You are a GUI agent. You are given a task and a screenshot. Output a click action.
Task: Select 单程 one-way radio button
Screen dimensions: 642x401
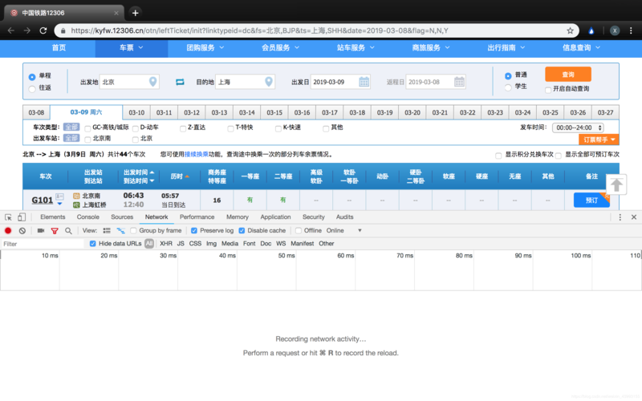click(x=32, y=77)
